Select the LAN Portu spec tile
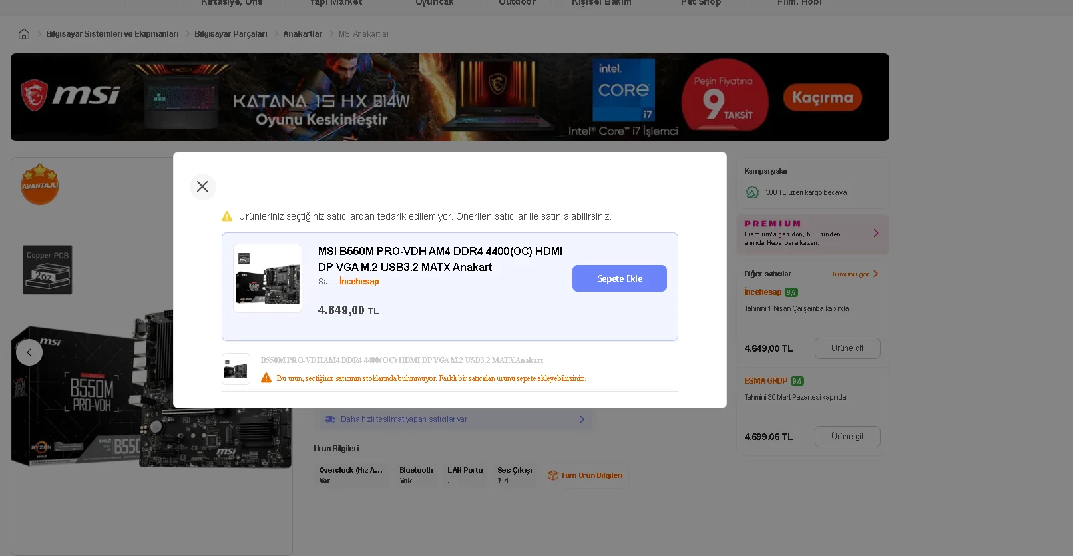1073x556 pixels. tap(465, 475)
